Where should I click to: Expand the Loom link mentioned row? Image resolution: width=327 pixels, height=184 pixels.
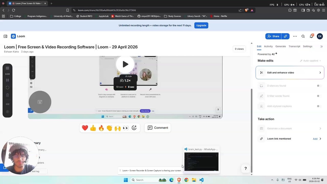pos(320,139)
